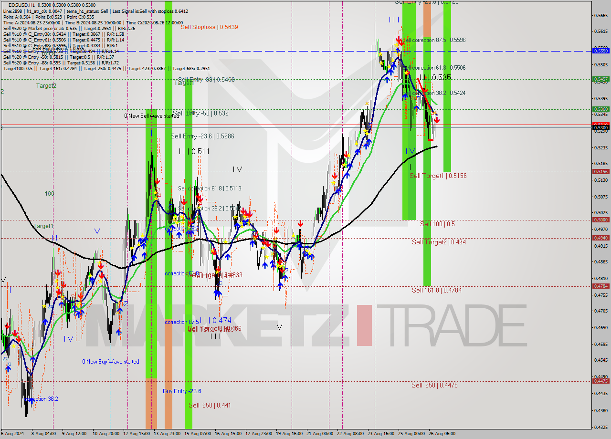Click the 0.4650 price axis value

point(600,328)
